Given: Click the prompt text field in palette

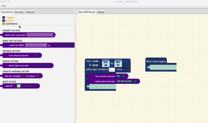Looking at the screenshot, I should [40, 35].
